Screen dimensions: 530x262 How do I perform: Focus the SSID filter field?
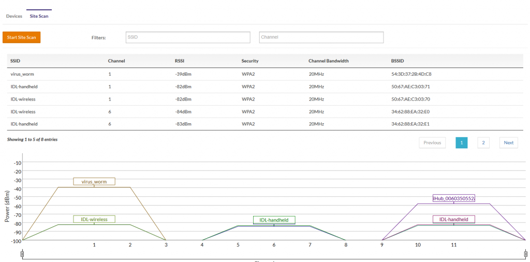point(188,37)
